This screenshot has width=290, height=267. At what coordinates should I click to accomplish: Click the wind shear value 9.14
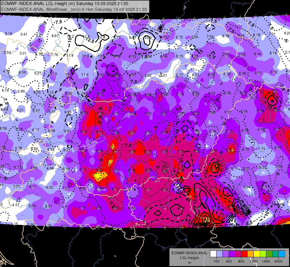180,94
